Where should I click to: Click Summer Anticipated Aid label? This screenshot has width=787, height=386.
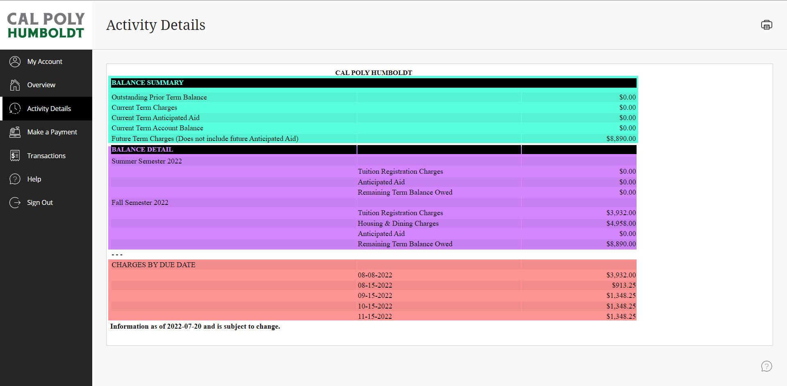click(x=381, y=182)
